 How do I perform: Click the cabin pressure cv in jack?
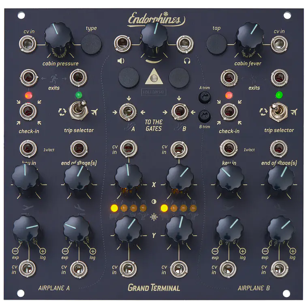[28, 43]
